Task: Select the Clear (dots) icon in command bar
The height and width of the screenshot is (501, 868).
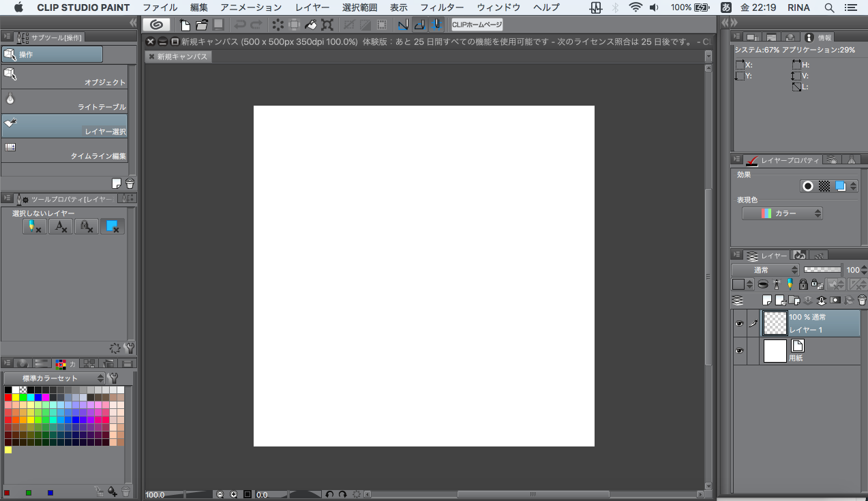Action: click(x=278, y=25)
